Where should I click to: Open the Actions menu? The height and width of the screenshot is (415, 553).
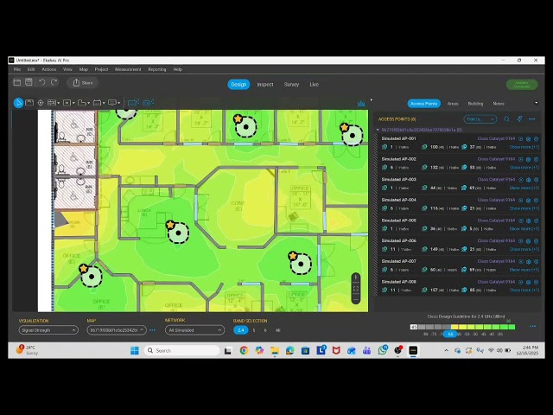(x=49, y=69)
